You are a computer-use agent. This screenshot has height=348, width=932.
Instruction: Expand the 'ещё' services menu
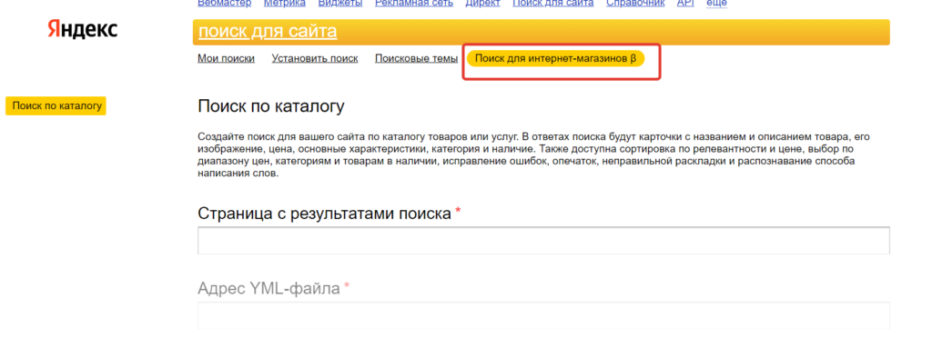coord(716,3)
